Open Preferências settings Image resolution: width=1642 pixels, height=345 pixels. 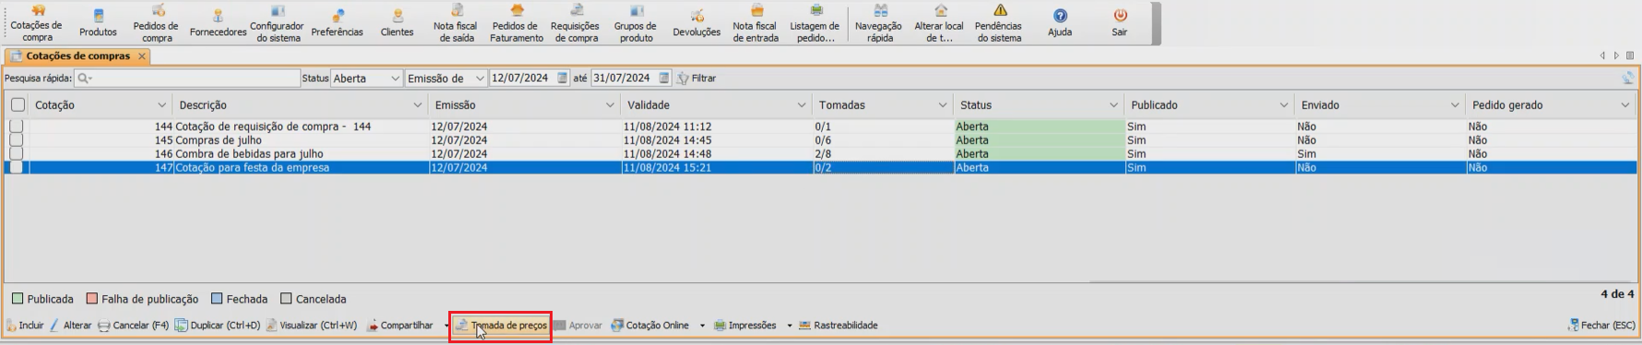coord(337,23)
